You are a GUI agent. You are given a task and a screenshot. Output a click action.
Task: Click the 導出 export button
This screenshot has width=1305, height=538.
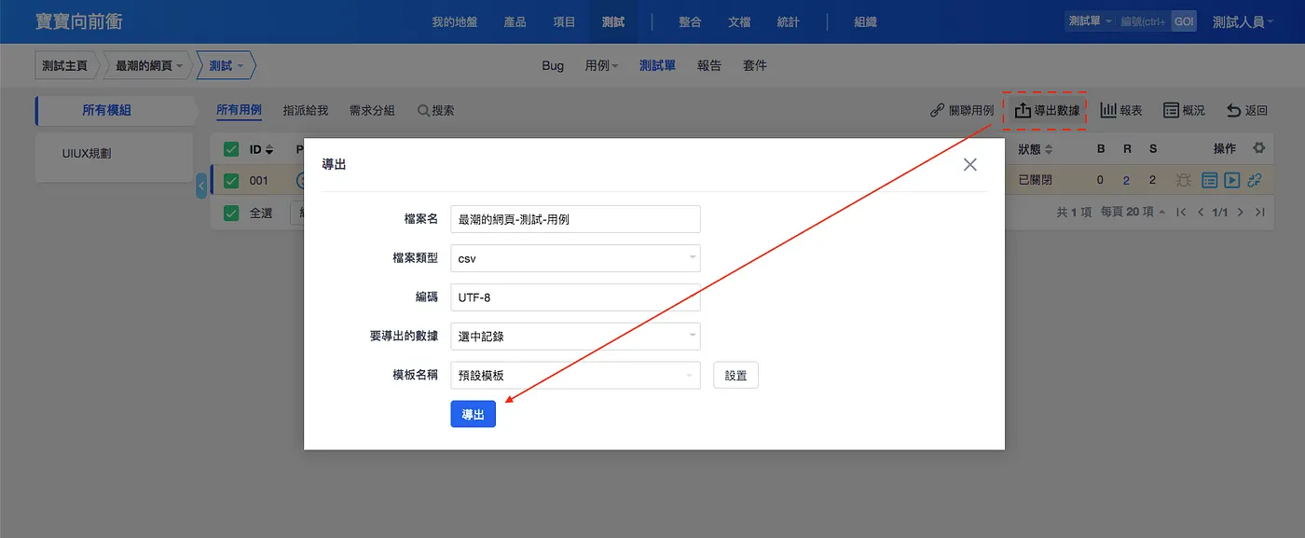pos(473,414)
